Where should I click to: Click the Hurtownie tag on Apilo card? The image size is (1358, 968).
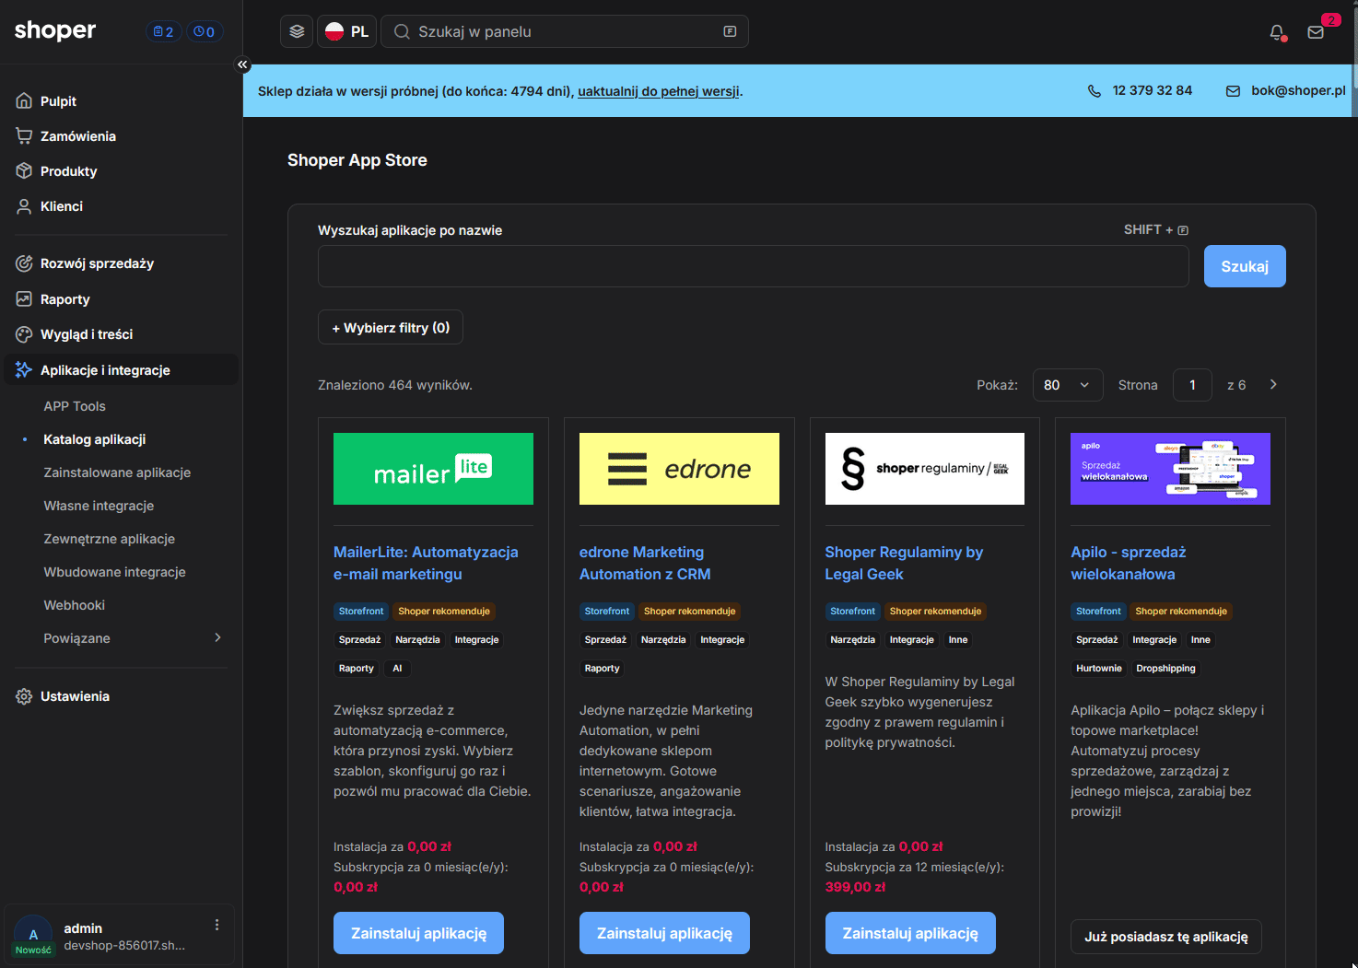(1099, 668)
